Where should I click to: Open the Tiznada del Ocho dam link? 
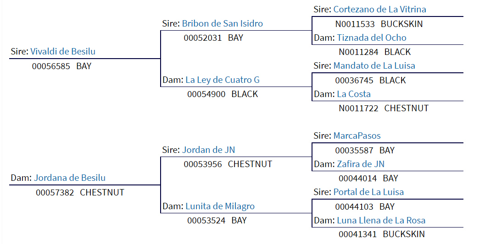(x=372, y=38)
